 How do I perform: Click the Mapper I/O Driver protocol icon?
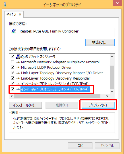click(x=18, y=73)
